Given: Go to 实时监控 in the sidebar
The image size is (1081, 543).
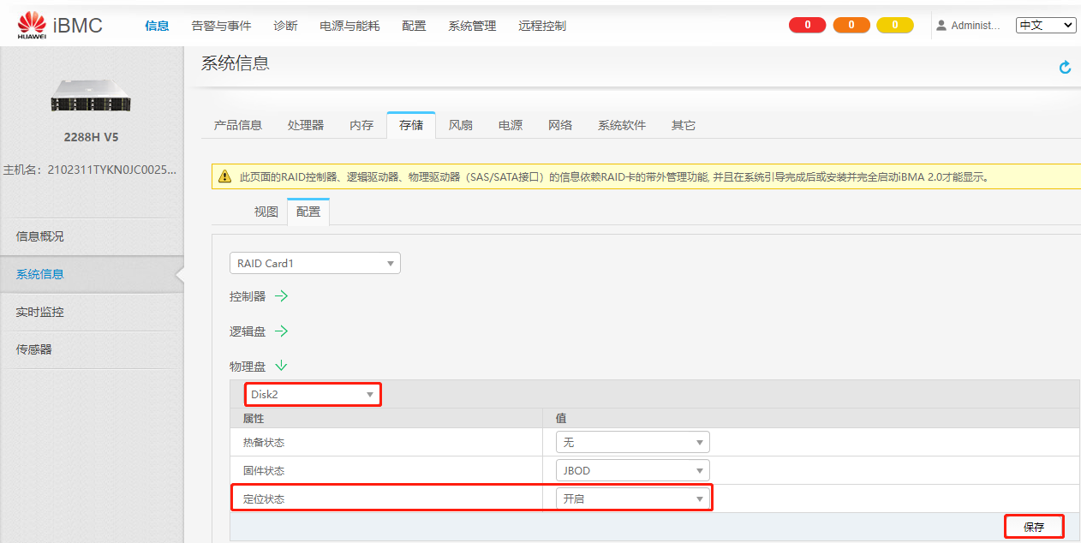Looking at the screenshot, I should tap(40, 313).
